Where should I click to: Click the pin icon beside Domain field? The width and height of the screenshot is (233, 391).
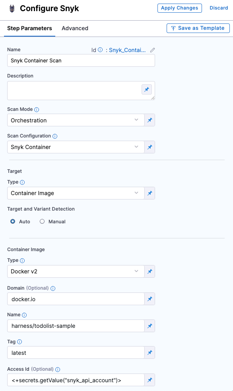click(x=150, y=299)
